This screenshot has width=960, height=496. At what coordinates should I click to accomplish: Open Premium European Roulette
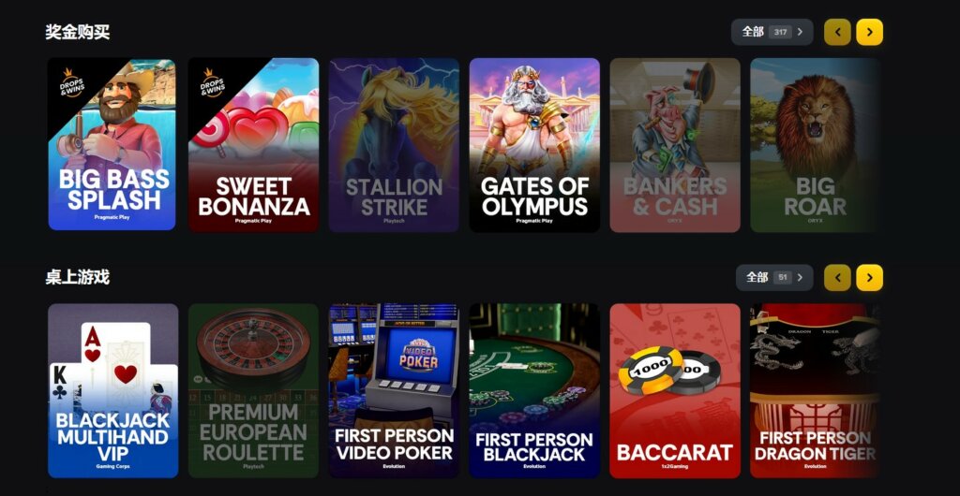253,391
